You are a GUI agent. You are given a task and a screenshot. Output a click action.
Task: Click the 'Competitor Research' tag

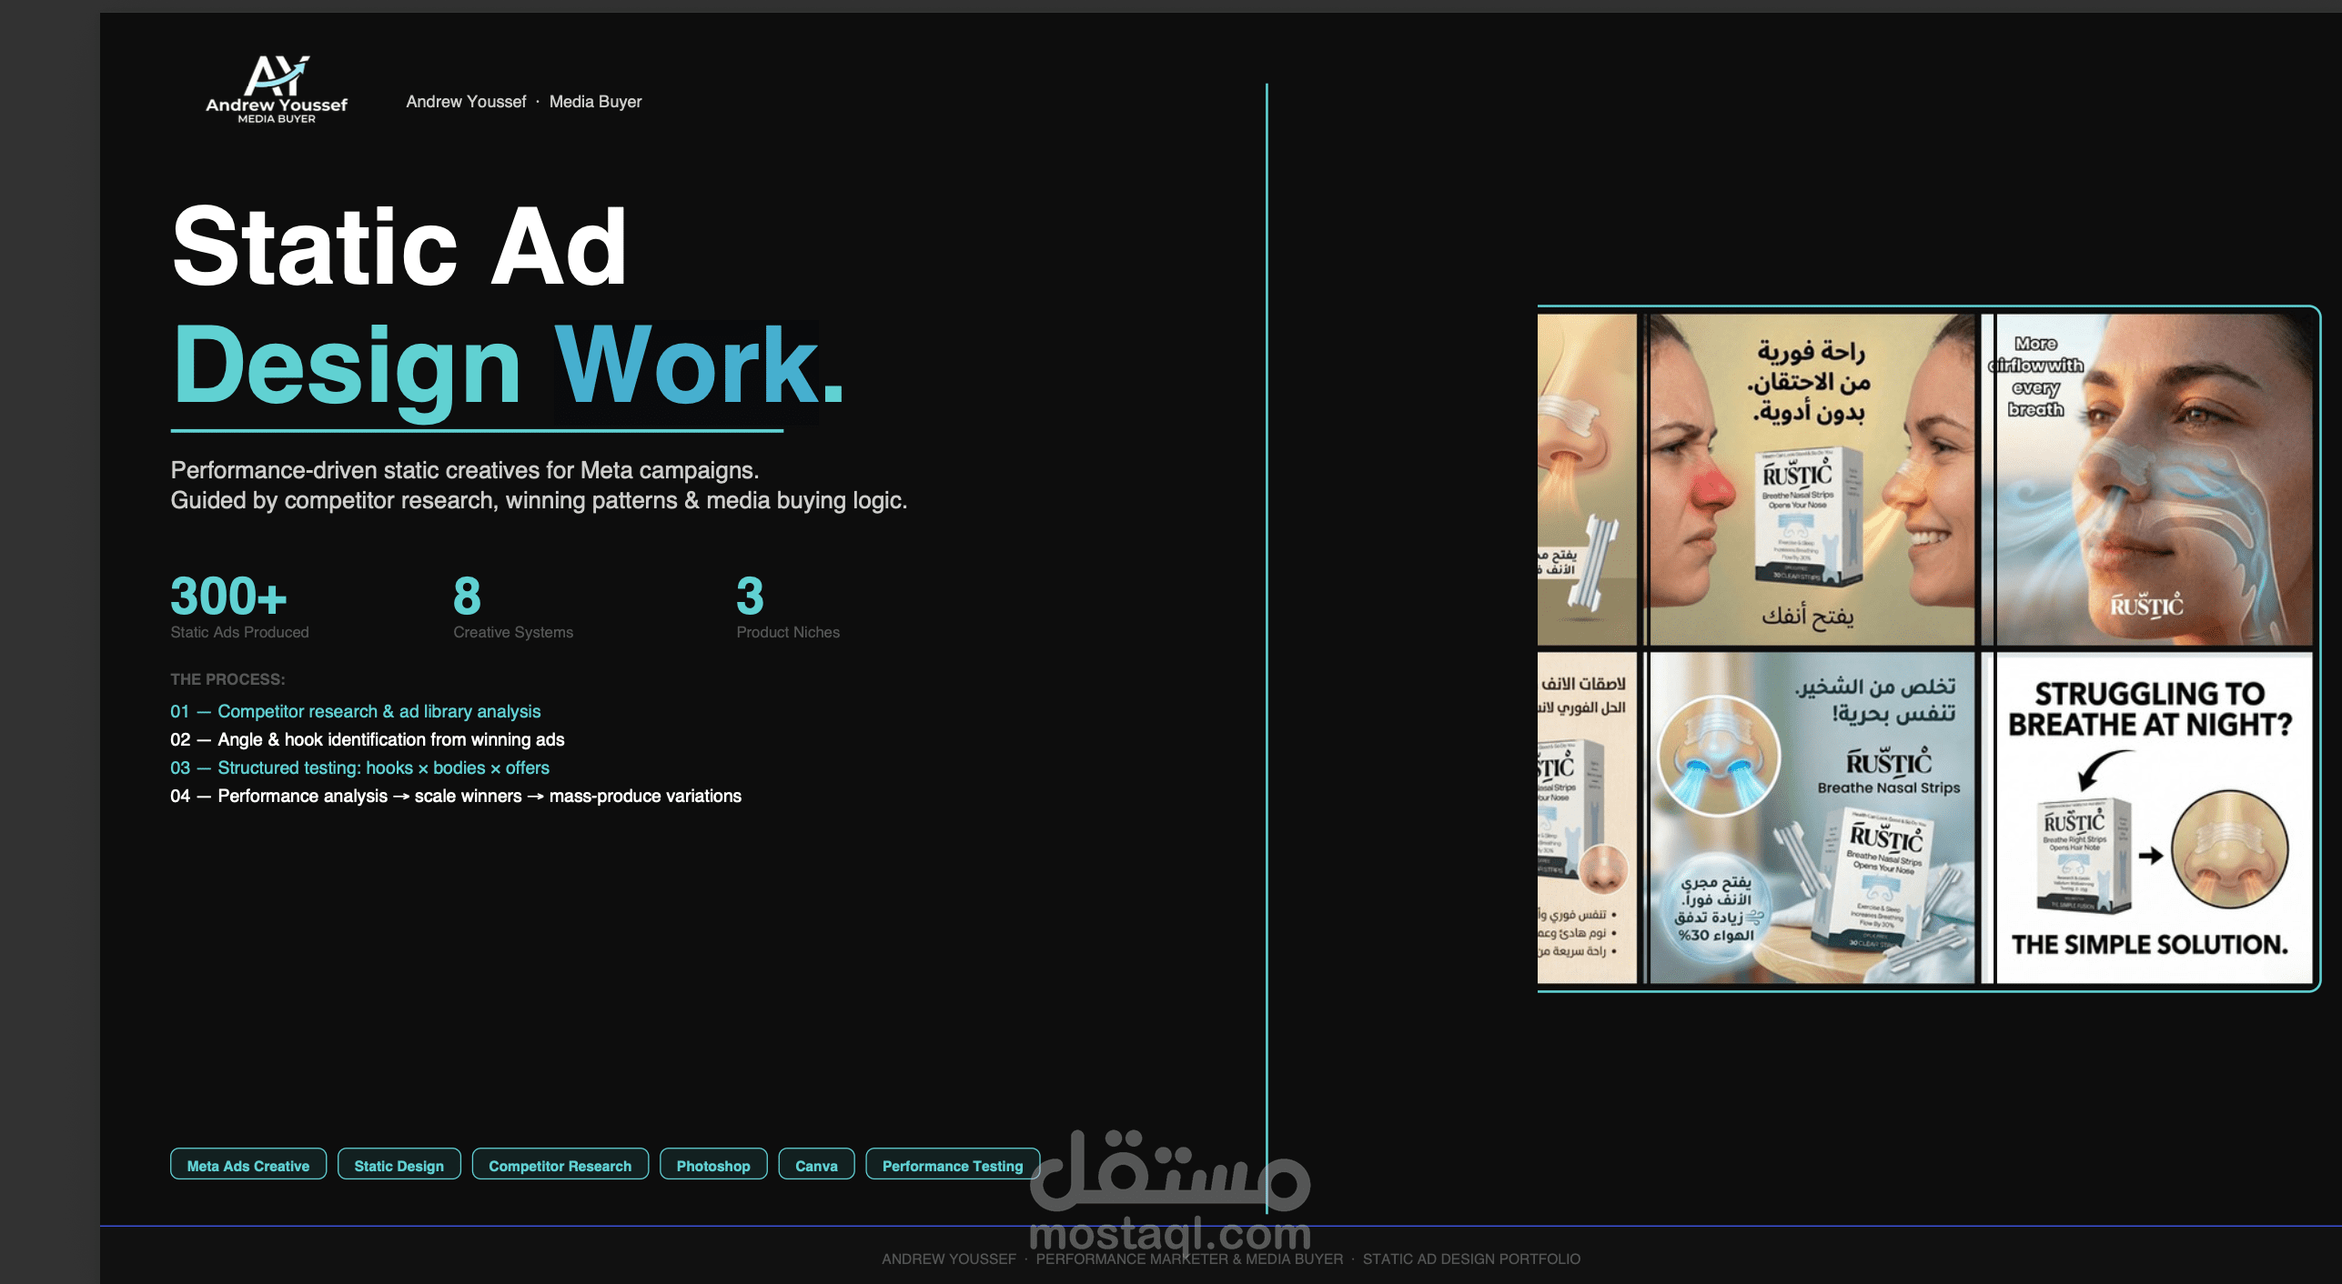point(560,1165)
